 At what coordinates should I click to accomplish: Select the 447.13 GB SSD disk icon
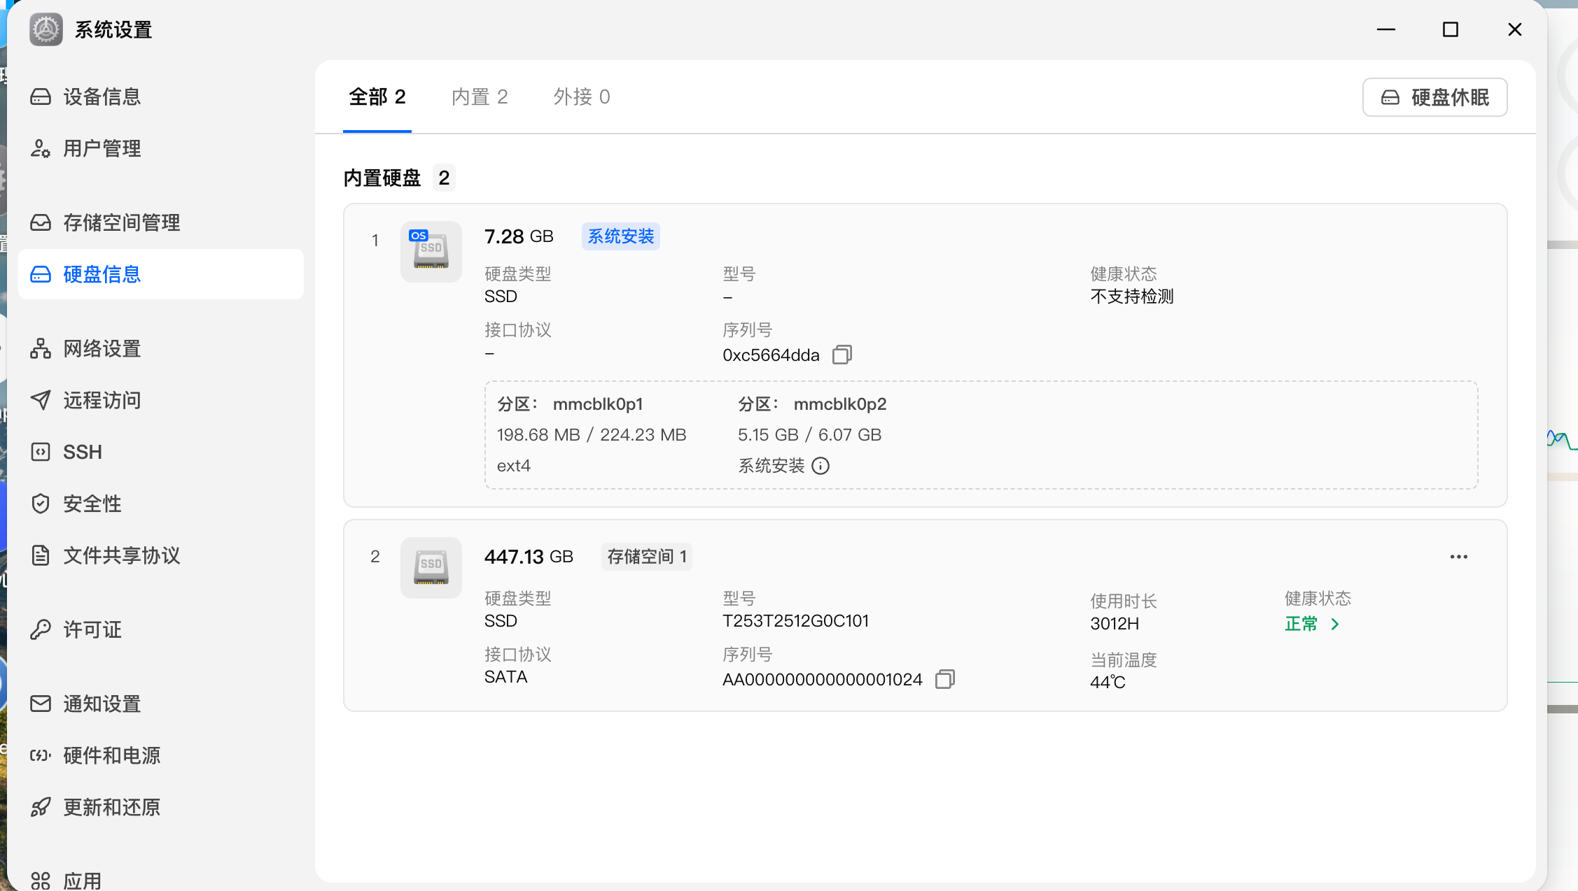click(x=431, y=568)
